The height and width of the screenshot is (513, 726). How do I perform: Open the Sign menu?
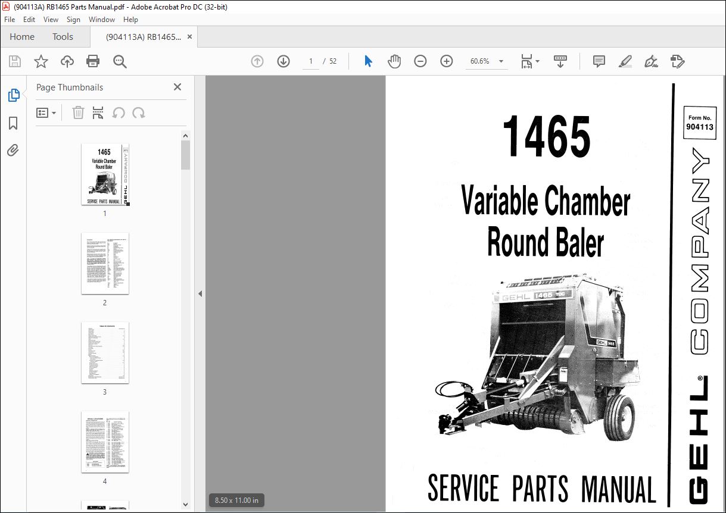(73, 20)
